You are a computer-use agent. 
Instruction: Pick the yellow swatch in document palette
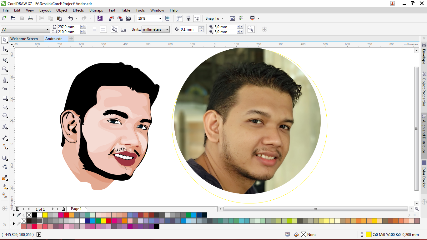tap(45, 215)
